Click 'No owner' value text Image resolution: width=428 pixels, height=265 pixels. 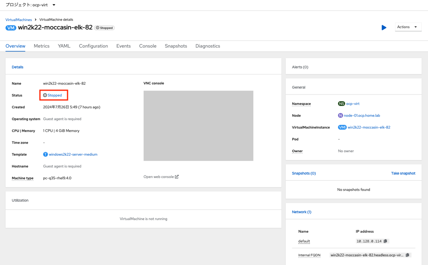346,151
